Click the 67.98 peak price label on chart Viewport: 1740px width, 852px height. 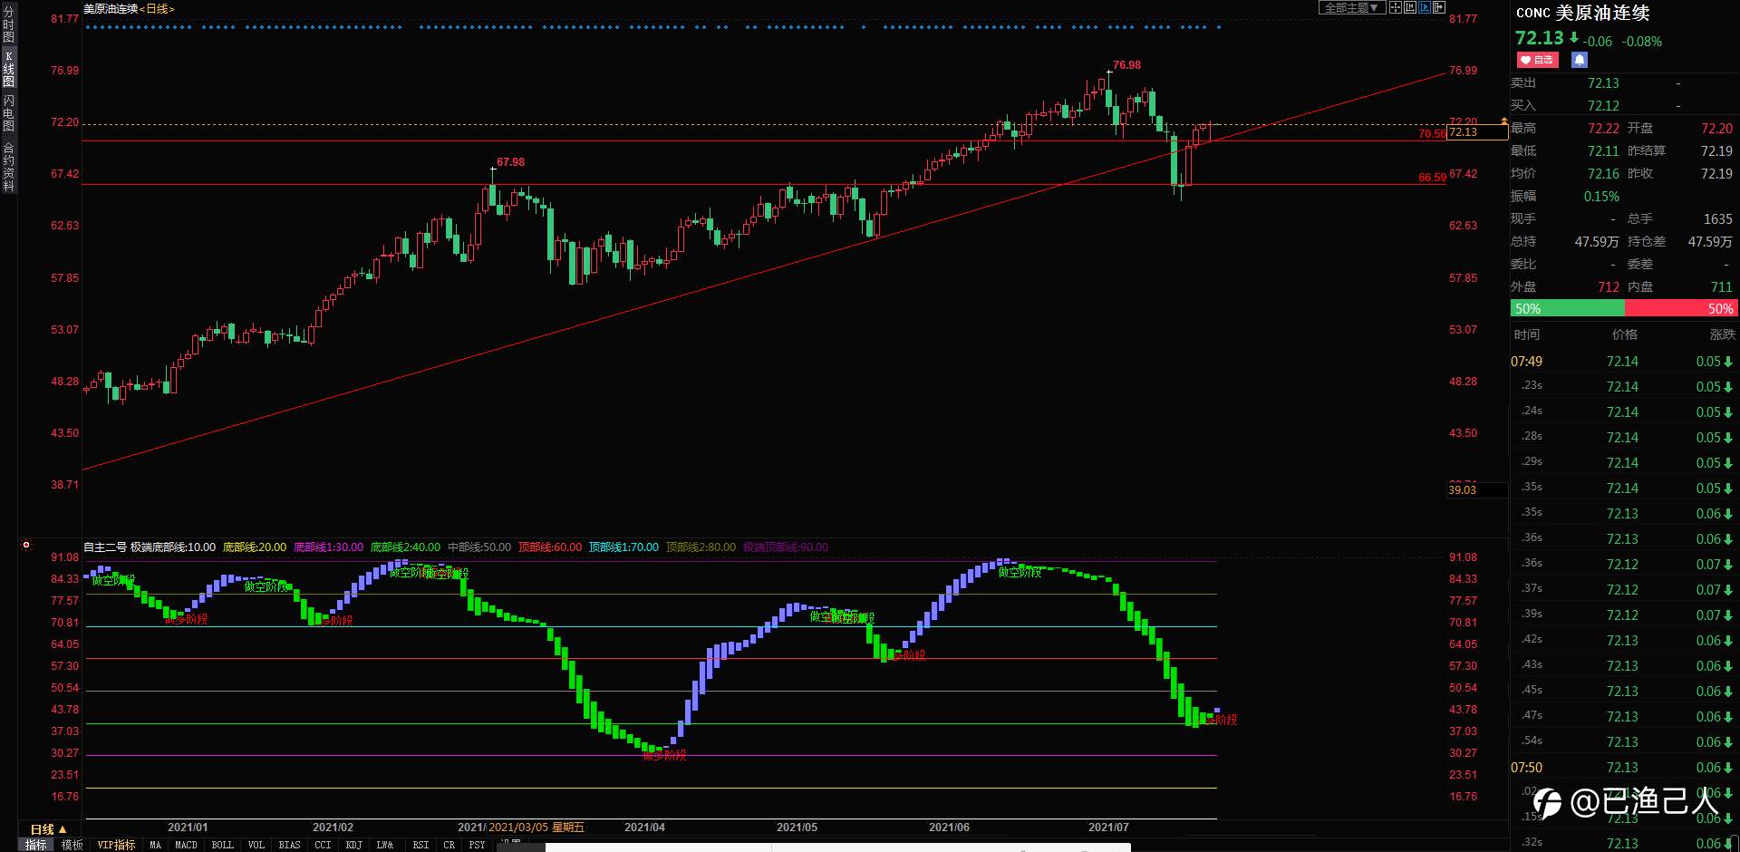[510, 162]
